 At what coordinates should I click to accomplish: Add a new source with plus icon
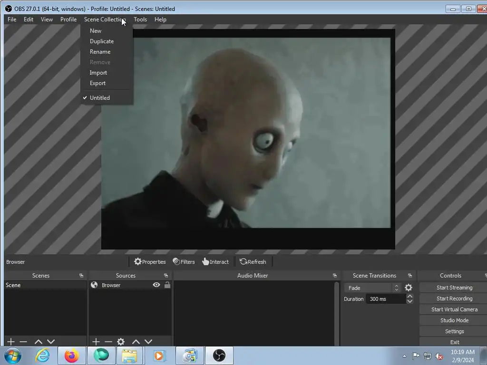[x=96, y=342]
